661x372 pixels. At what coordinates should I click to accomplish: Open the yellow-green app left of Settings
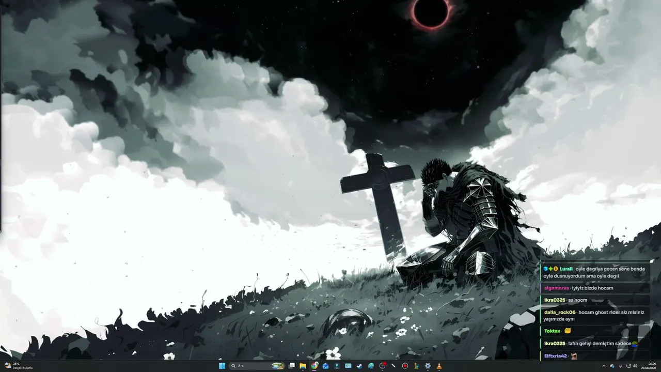(416, 366)
